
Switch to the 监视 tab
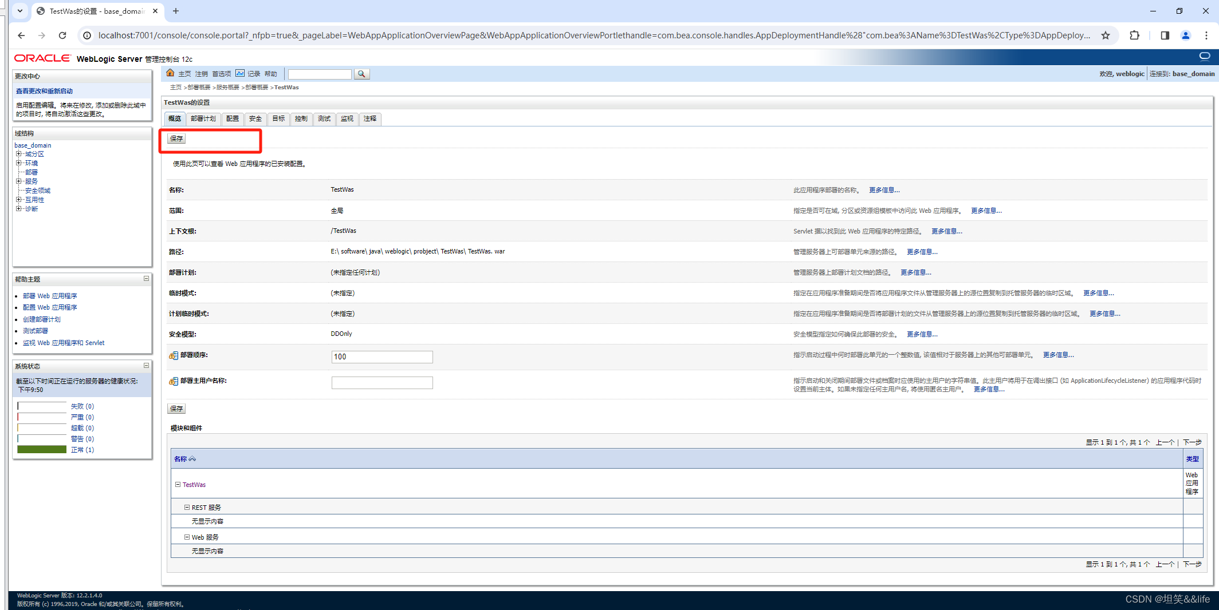(347, 118)
